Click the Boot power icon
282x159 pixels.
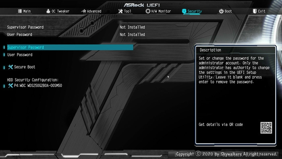click(221, 11)
